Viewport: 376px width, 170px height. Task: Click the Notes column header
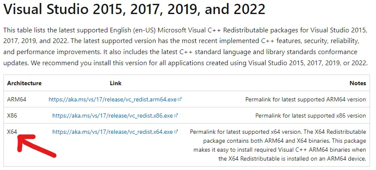(358, 83)
